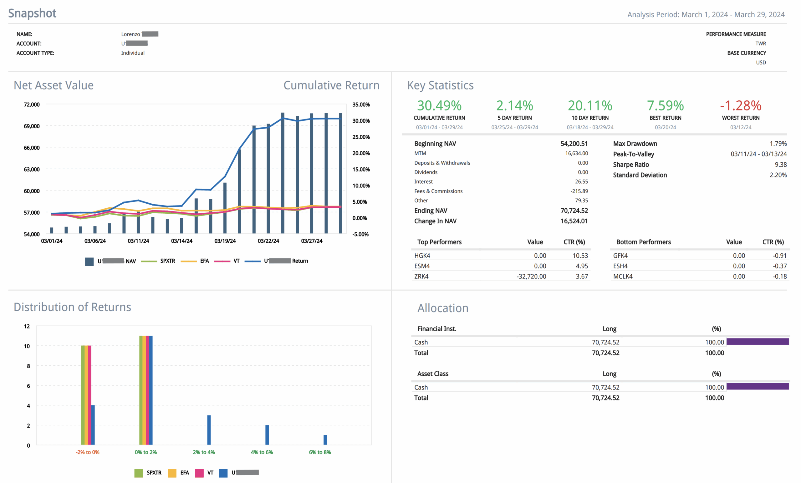Click the purple Financial Inst. Cash bar

tap(758, 342)
